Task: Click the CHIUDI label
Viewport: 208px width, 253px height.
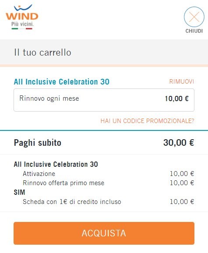Action: click(x=194, y=31)
